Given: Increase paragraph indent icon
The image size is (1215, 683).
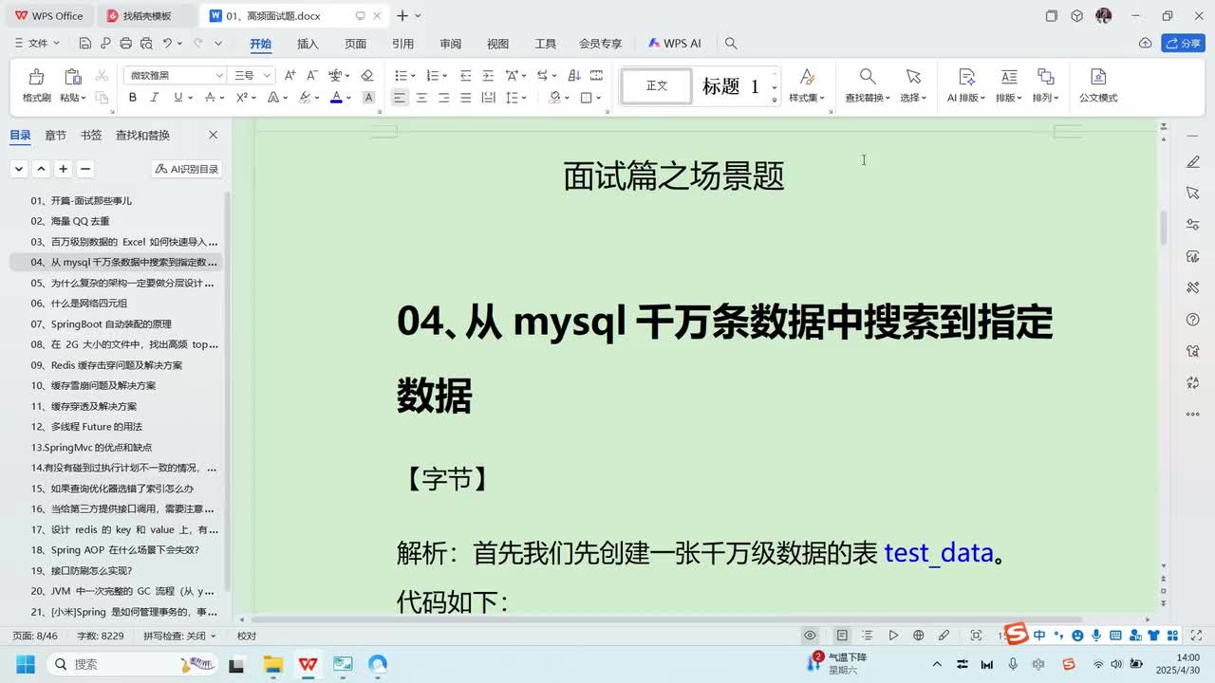Looking at the screenshot, I should coord(488,75).
